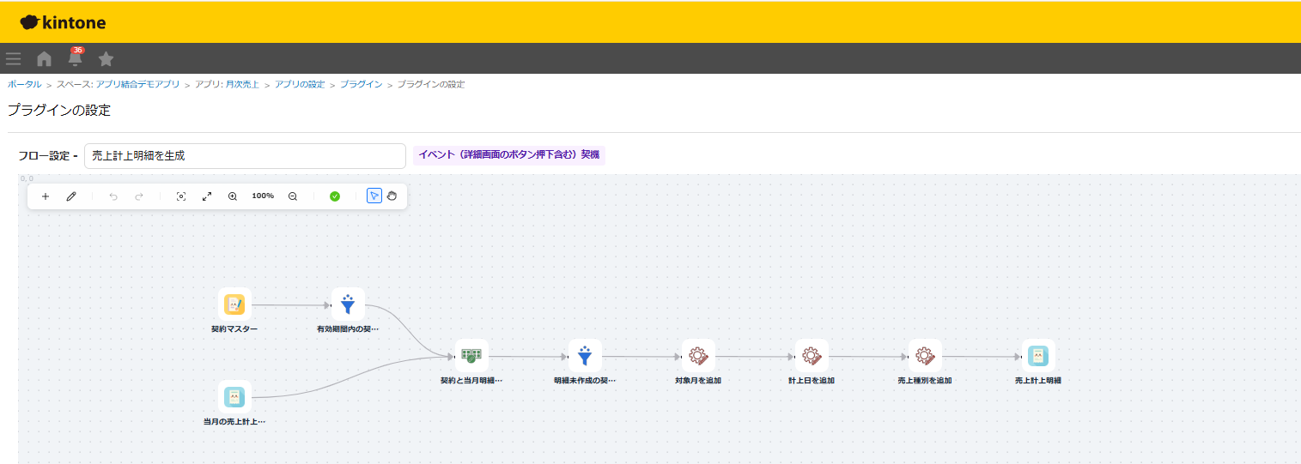Viewport: 1301px width, 464px height.
Task: Add a new node with plus icon
Action: point(46,196)
